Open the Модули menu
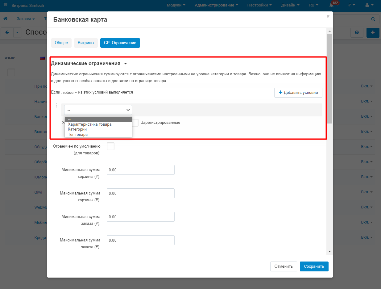 coord(176,5)
